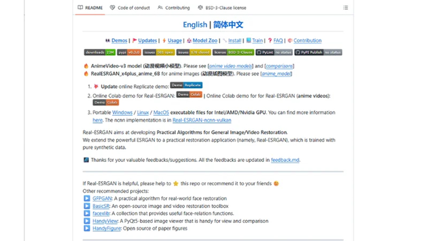
Task: Open the facexlib project link
Action: [x=101, y=213]
